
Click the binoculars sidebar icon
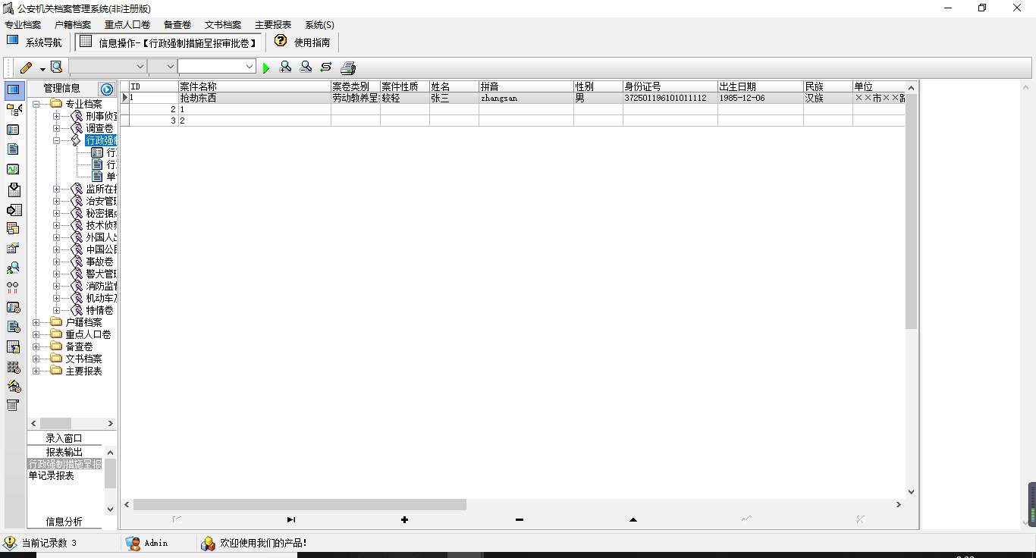13,287
